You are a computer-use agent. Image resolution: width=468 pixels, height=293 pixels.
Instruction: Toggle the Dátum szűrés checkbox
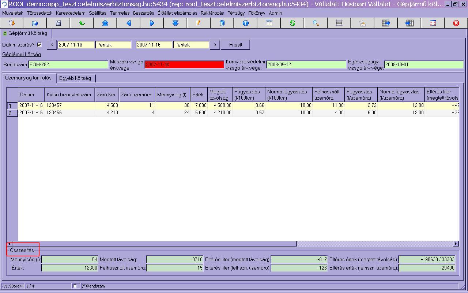[x=39, y=45]
